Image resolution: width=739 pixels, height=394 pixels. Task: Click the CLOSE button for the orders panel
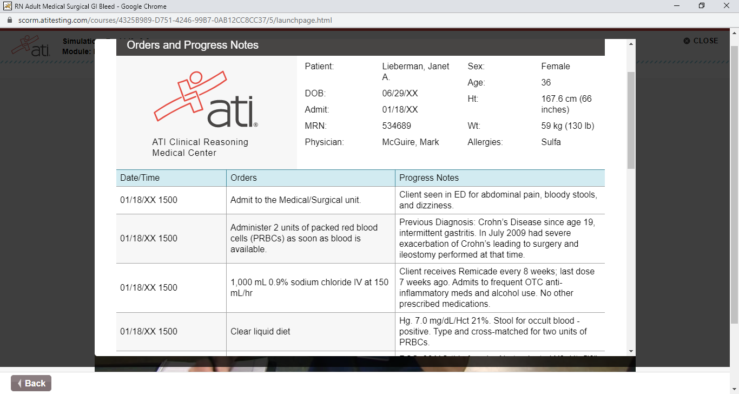click(701, 41)
